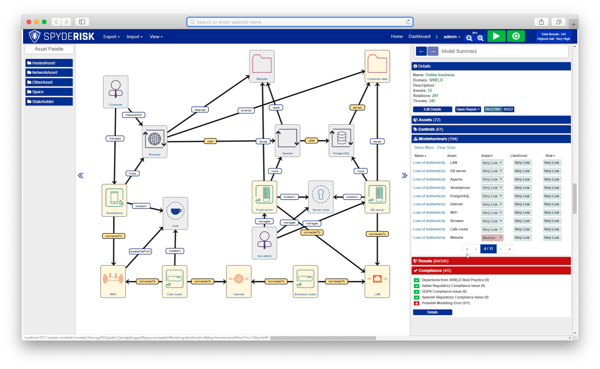Click the Edit Details button
600x369 pixels.
pos(432,109)
